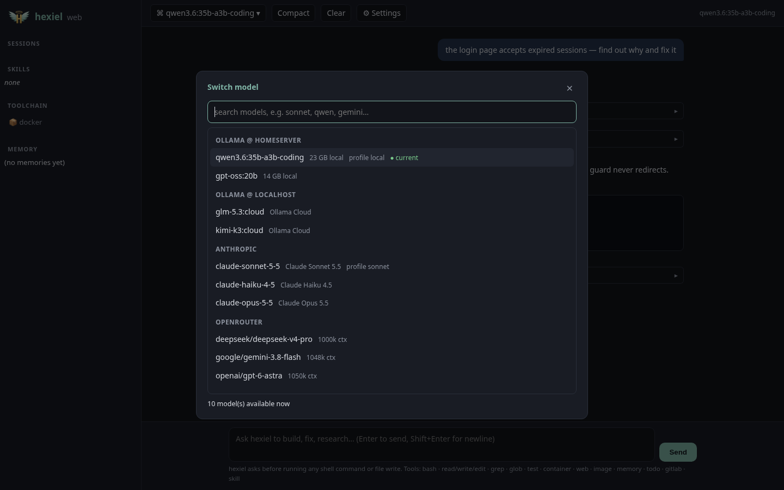Click the "web" label beside hexiel
The image size is (784, 490).
(x=75, y=17)
